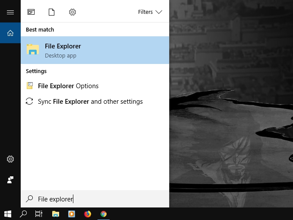Click the 'Best match' heading text
The height and width of the screenshot is (220, 293).
point(40,29)
